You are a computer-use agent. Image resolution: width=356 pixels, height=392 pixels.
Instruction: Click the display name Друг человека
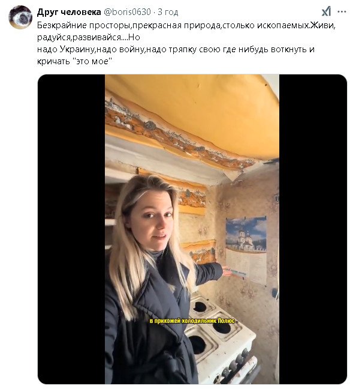[69, 12]
